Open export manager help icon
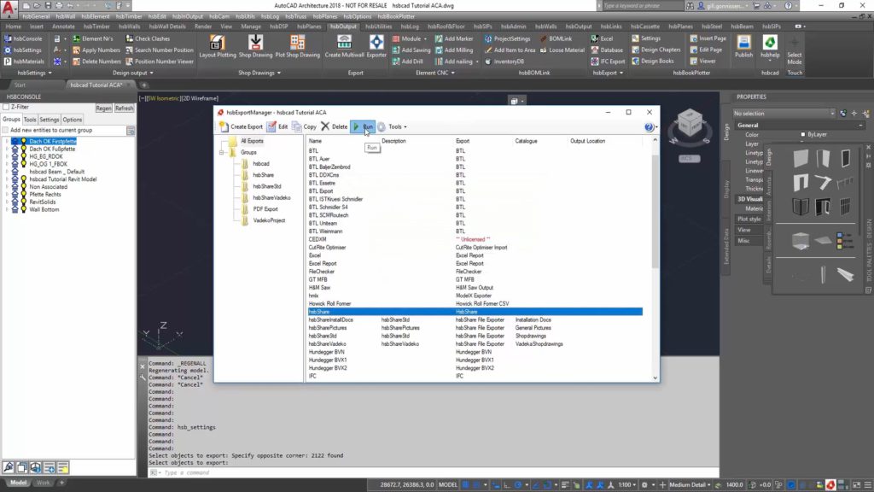874x492 pixels. 649,127
